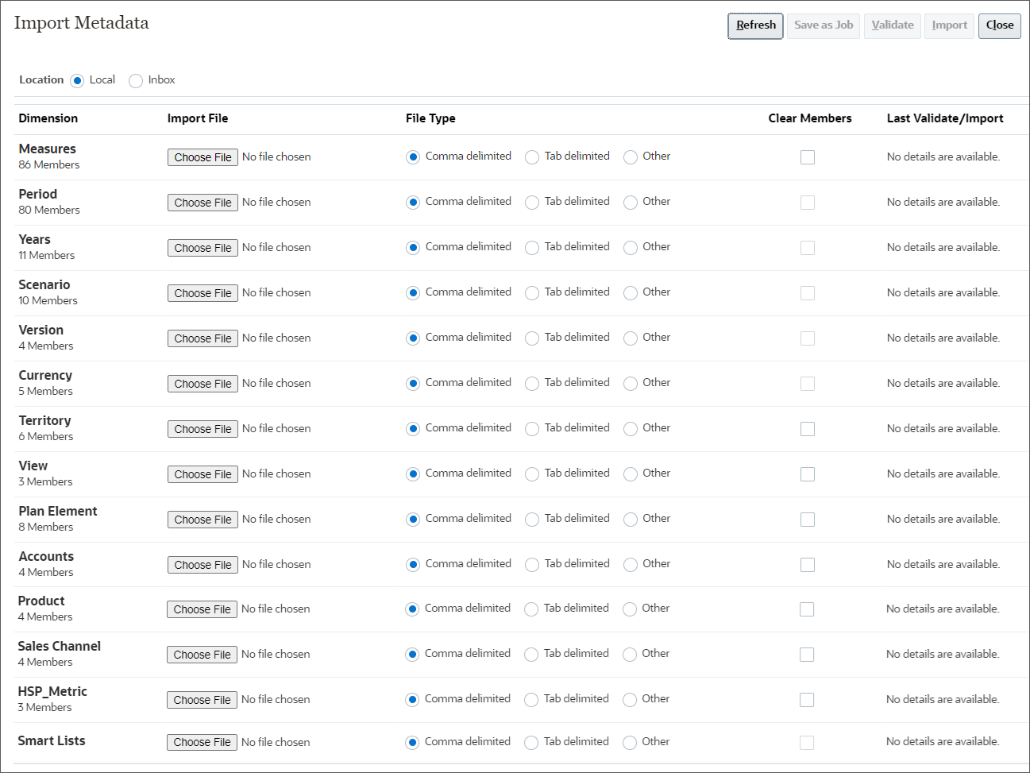Click the Save as Job button
This screenshot has width=1030, height=773.
tap(823, 25)
